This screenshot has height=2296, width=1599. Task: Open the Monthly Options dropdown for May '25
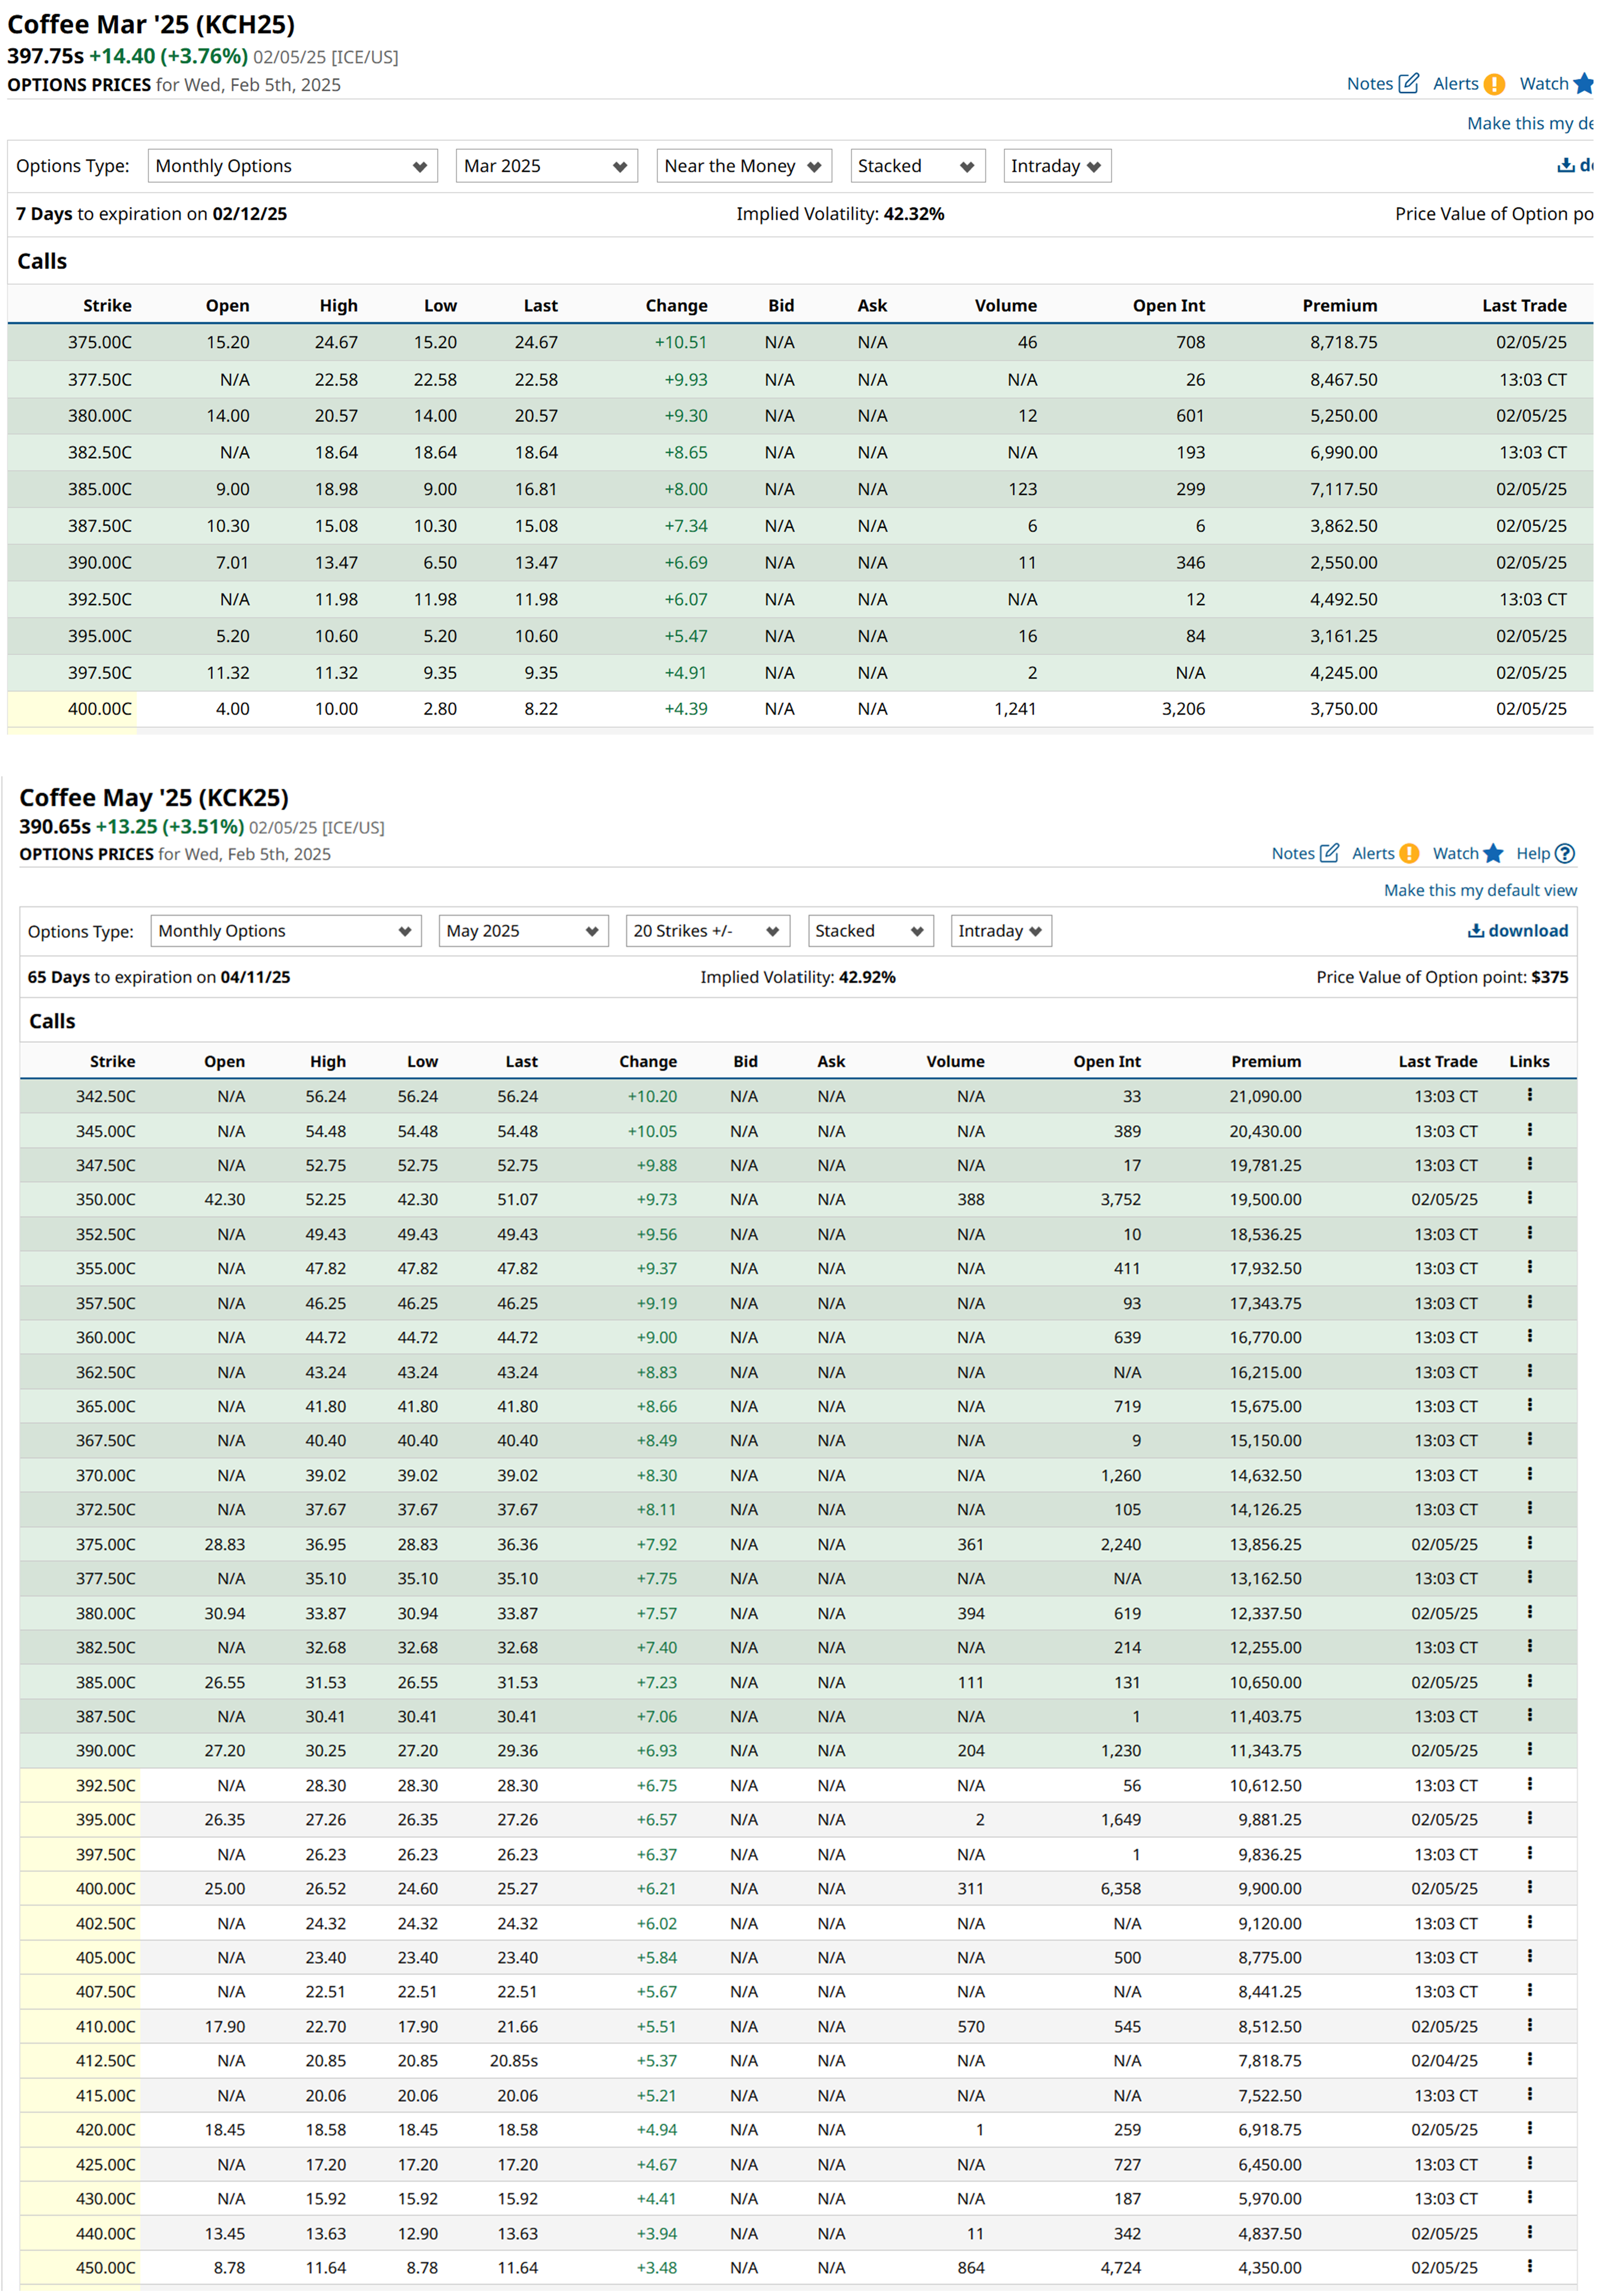286,931
